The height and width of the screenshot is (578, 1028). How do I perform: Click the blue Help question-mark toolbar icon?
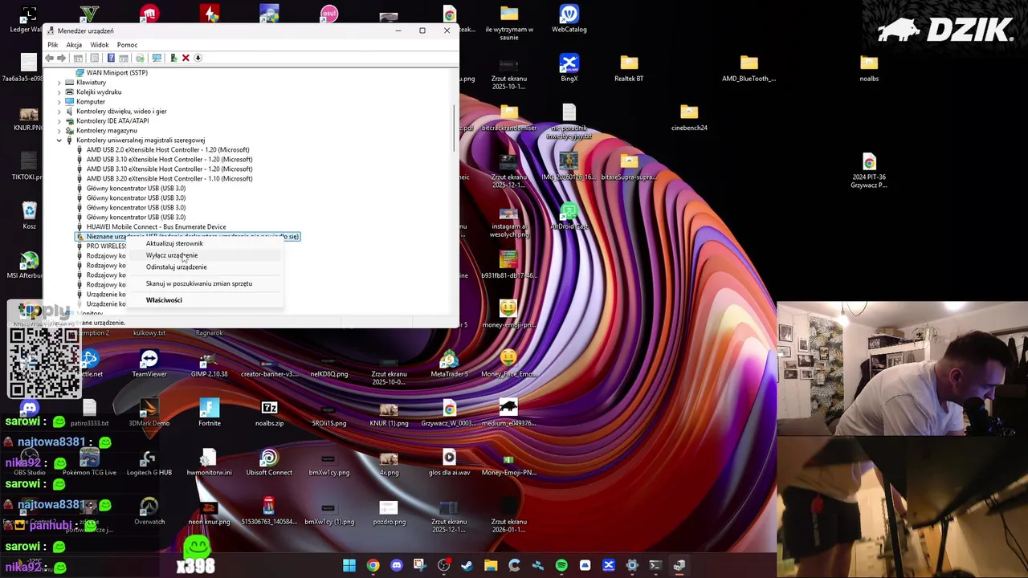(x=111, y=58)
